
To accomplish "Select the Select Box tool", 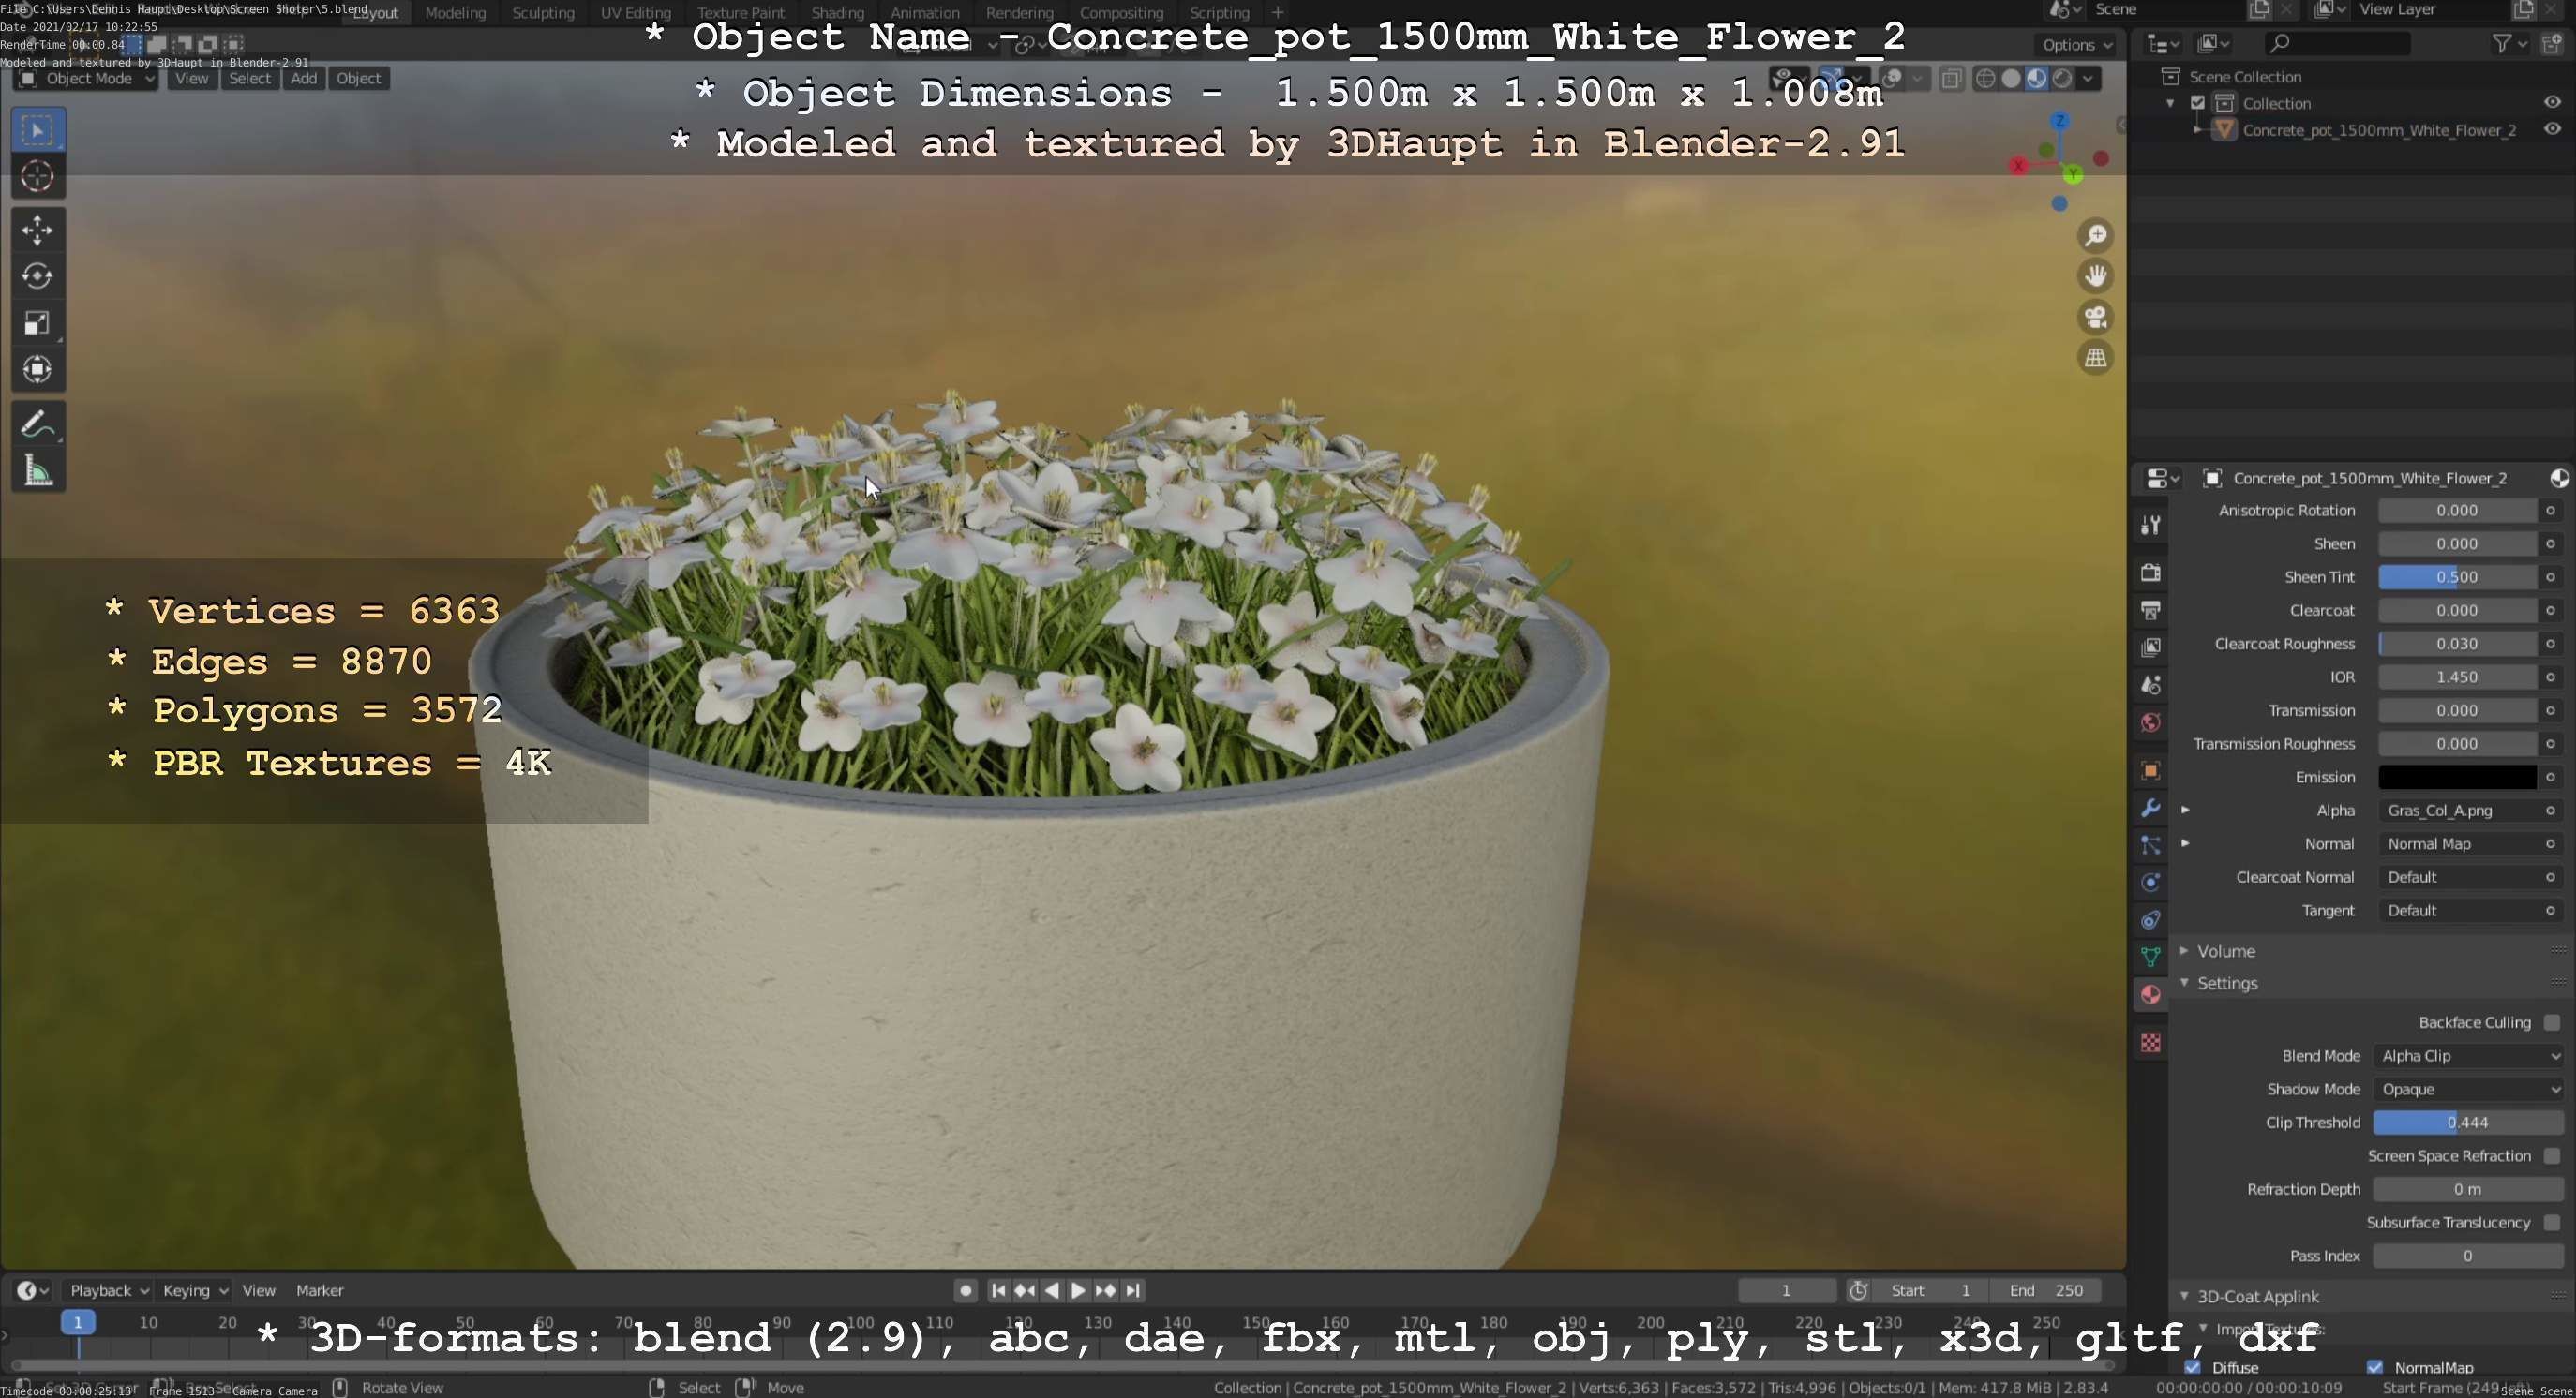I will click(38, 130).
